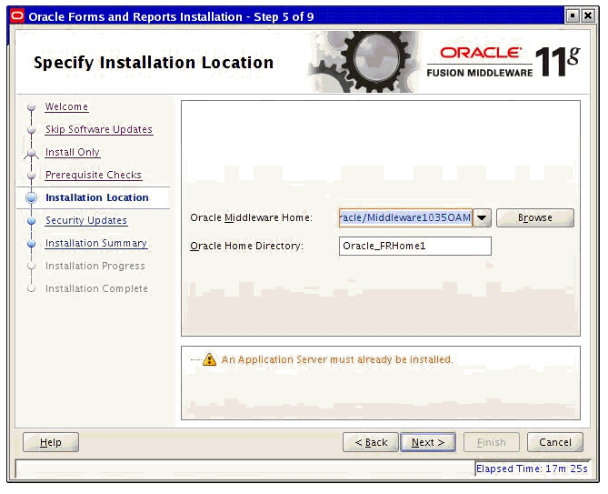Click the Installation Summary step bullet icon
The image size is (608, 494).
[x=32, y=244]
